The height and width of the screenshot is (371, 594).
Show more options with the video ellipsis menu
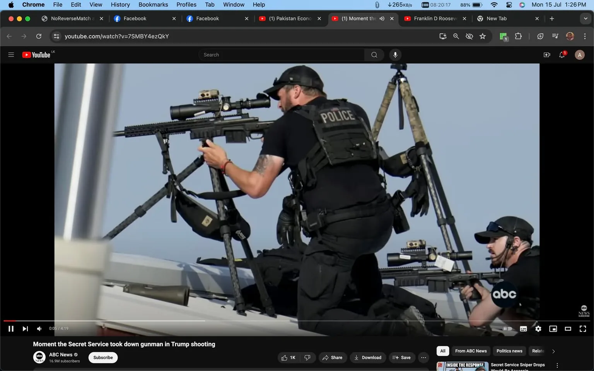pyautogui.click(x=423, y=357)
